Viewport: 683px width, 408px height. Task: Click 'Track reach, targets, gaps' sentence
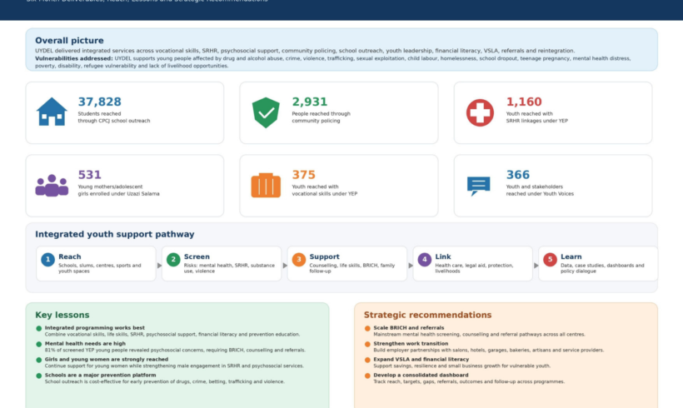tap(469, 381)
